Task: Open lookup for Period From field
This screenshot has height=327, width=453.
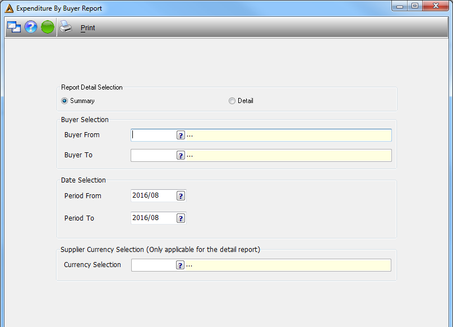Action: pos(181,196)
